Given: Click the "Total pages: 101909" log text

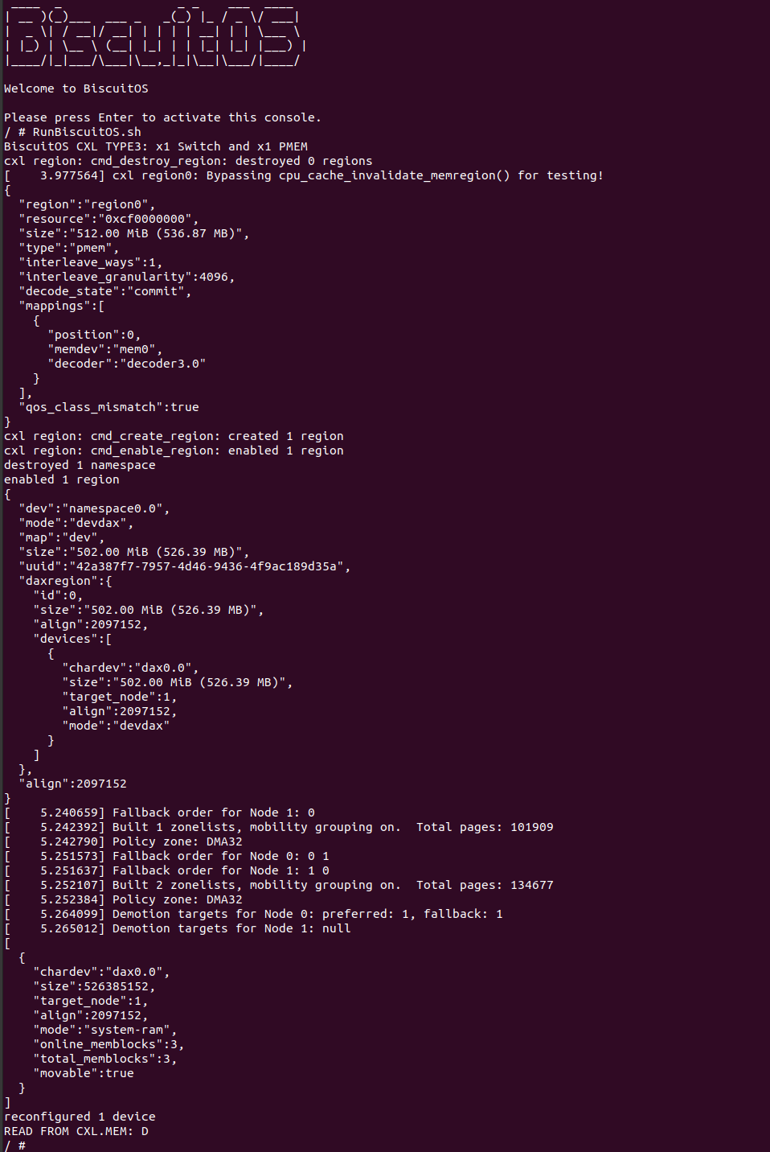Looking at the screenshot, I should point(484,827).
